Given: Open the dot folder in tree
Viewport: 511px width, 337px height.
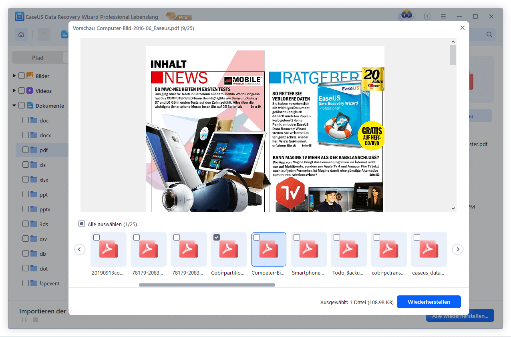Looking at the screenshot, I should point(44,269).
